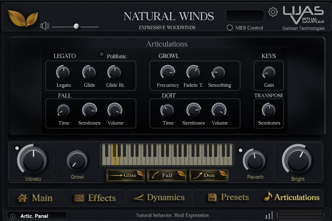Trigger the Doit articulation button
Image resolution: width=332 pixels, height=221 pixels.
tap(209, 175)
